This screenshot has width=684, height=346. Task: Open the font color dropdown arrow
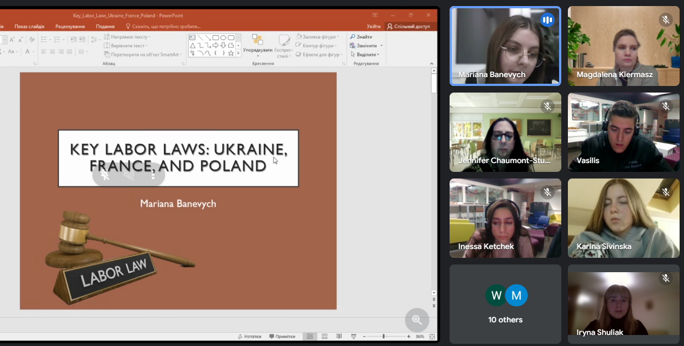click(x=34, y=52)
